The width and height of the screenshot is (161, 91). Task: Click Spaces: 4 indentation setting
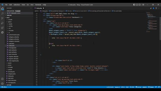click(117, 87)
